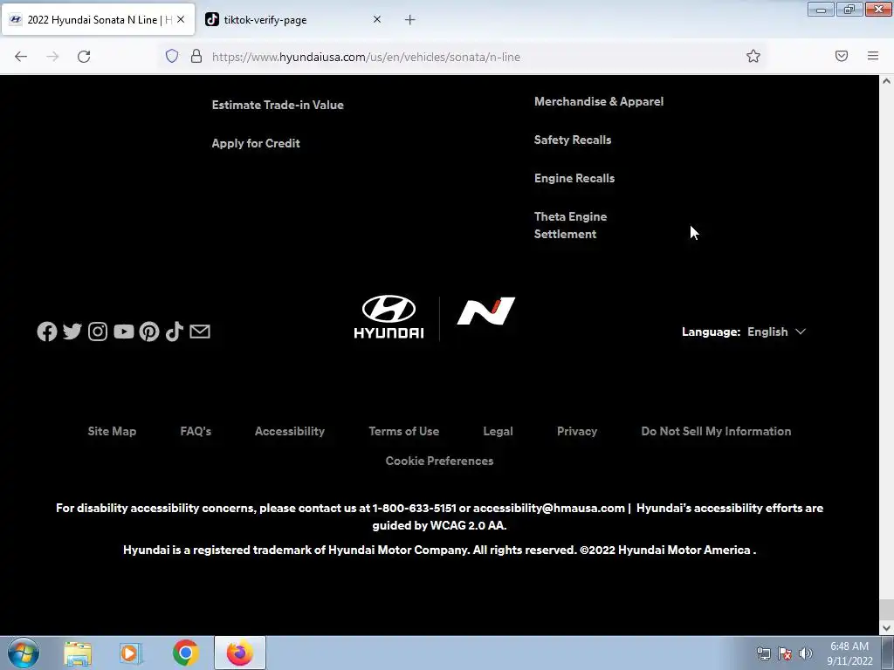Click the tracking protection shield icon
Viewport: 894px width, 670px height.
tap(172, 56)
